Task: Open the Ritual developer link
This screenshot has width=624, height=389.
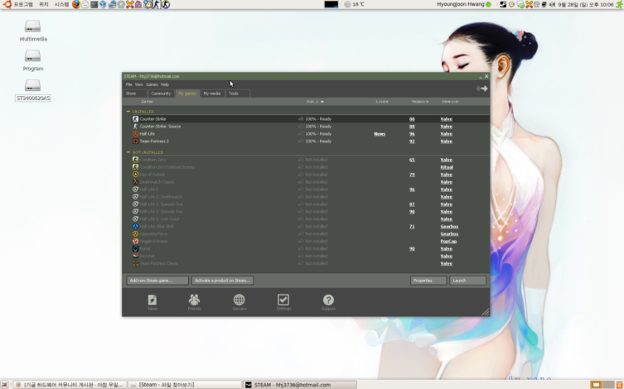Action: [x=447, y=167]
